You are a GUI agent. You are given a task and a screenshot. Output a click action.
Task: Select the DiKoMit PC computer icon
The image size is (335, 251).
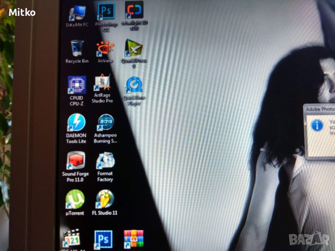(77, 14)
